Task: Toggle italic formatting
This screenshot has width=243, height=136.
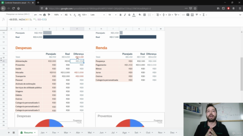Action: (125, 15)
